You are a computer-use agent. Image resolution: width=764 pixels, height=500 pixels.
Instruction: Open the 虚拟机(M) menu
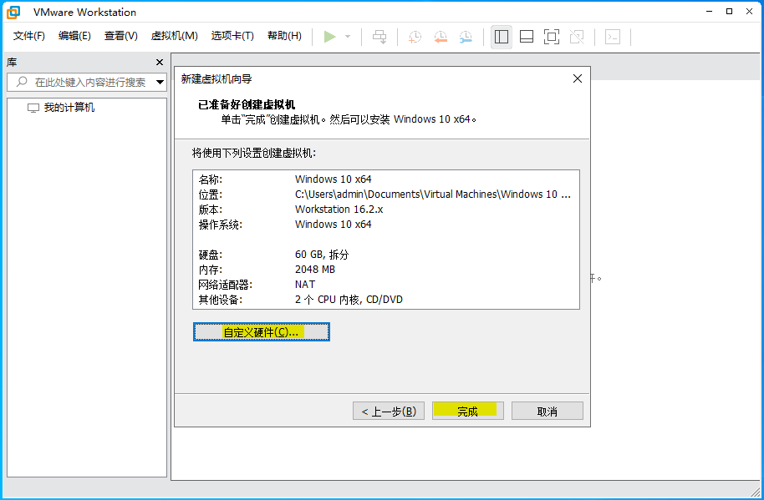point(175,36)
